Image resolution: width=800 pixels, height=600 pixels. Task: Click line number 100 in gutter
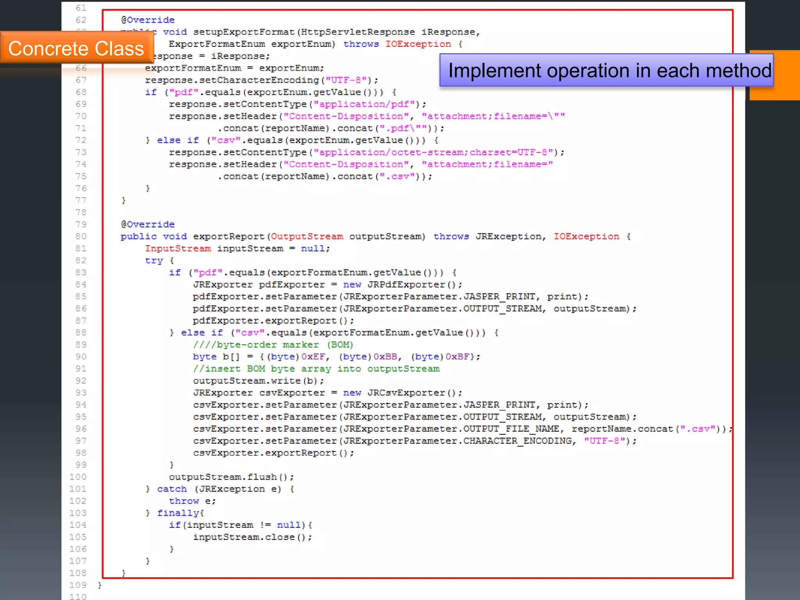(78, 477)
